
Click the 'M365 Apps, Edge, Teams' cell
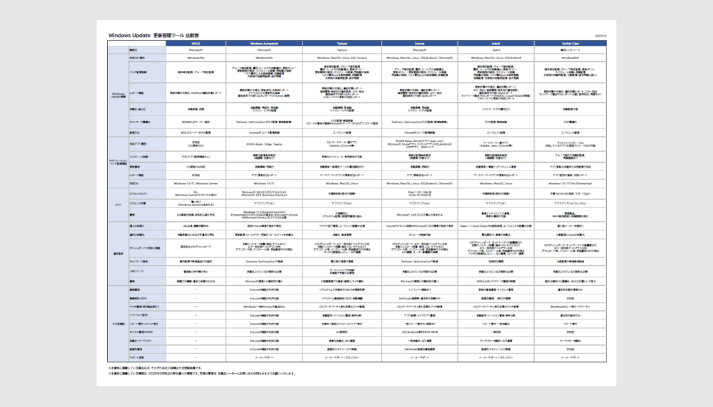pos(264,145)
